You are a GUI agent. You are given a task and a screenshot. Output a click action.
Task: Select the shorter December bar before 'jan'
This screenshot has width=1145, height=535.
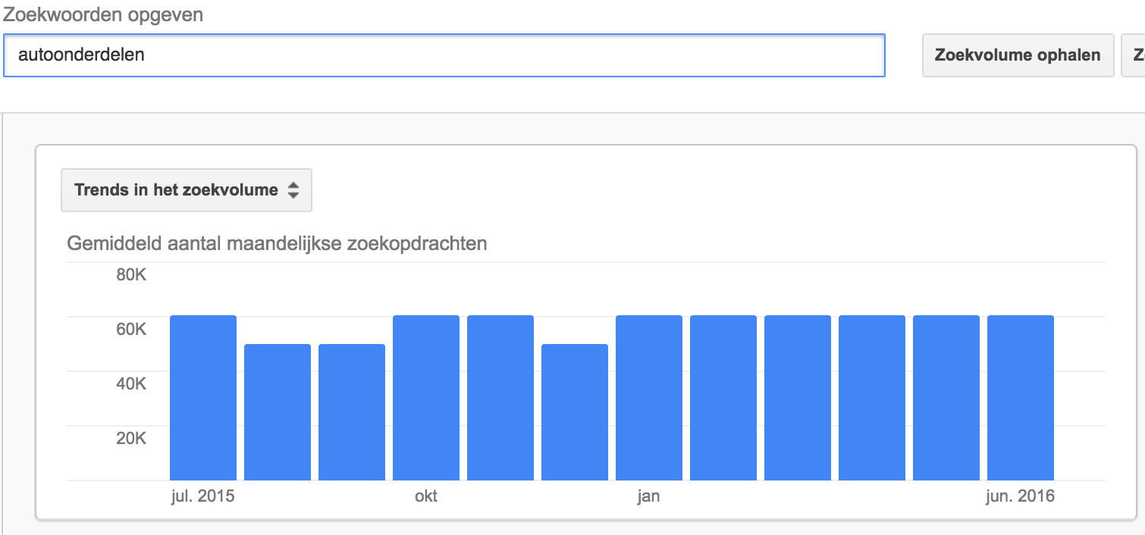(x=575, y=412)
